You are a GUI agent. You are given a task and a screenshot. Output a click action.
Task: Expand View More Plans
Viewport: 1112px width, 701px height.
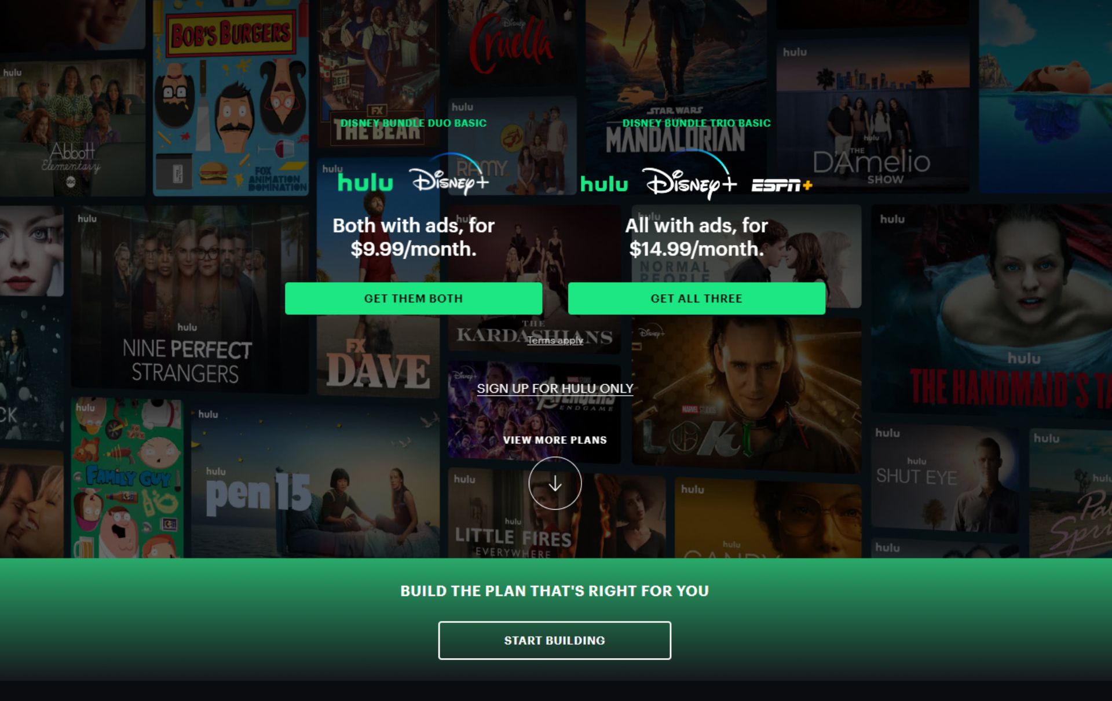click(555, 440)
